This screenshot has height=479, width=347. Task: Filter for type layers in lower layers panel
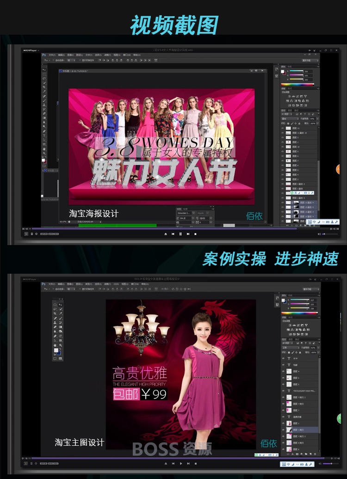pyautogui.click(x=305, y=343)
